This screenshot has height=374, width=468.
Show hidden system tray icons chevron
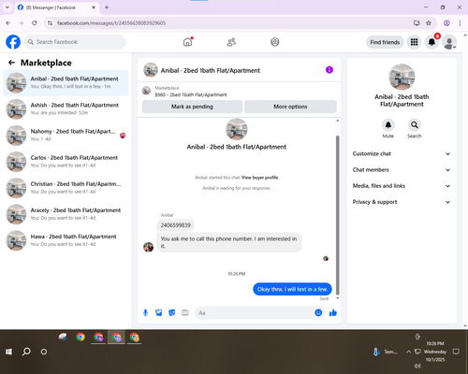(408, 352)
